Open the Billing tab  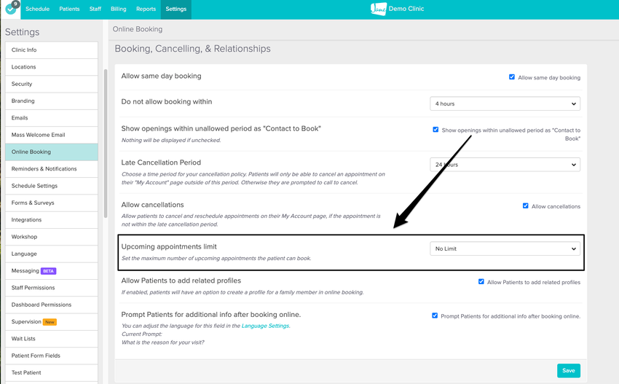click(x=119, y=9)
